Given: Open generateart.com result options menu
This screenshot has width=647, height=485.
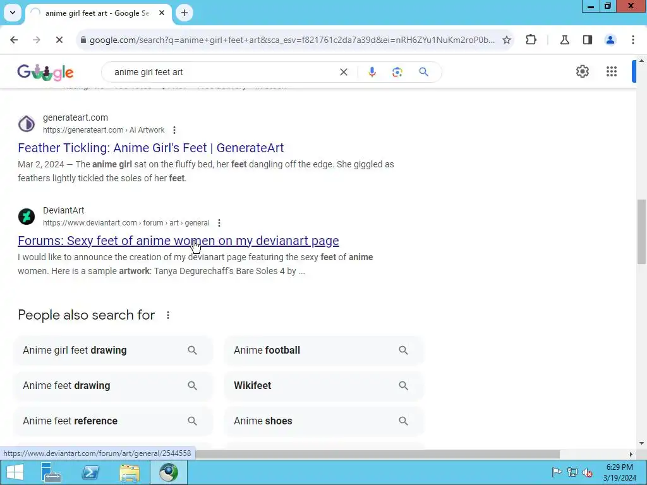Looking at the screenshot, I should [x=174, y=130].
